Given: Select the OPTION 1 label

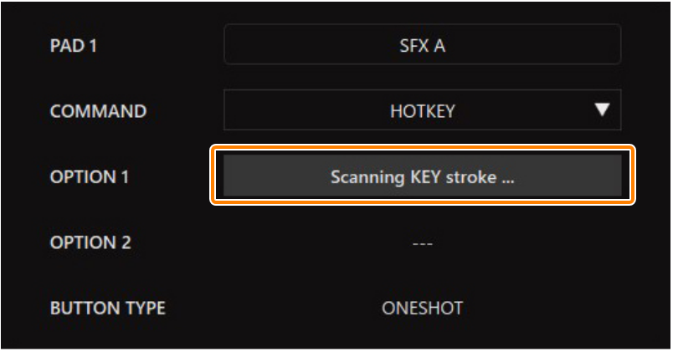Looking at the screenshot, I should click(90, 176).
